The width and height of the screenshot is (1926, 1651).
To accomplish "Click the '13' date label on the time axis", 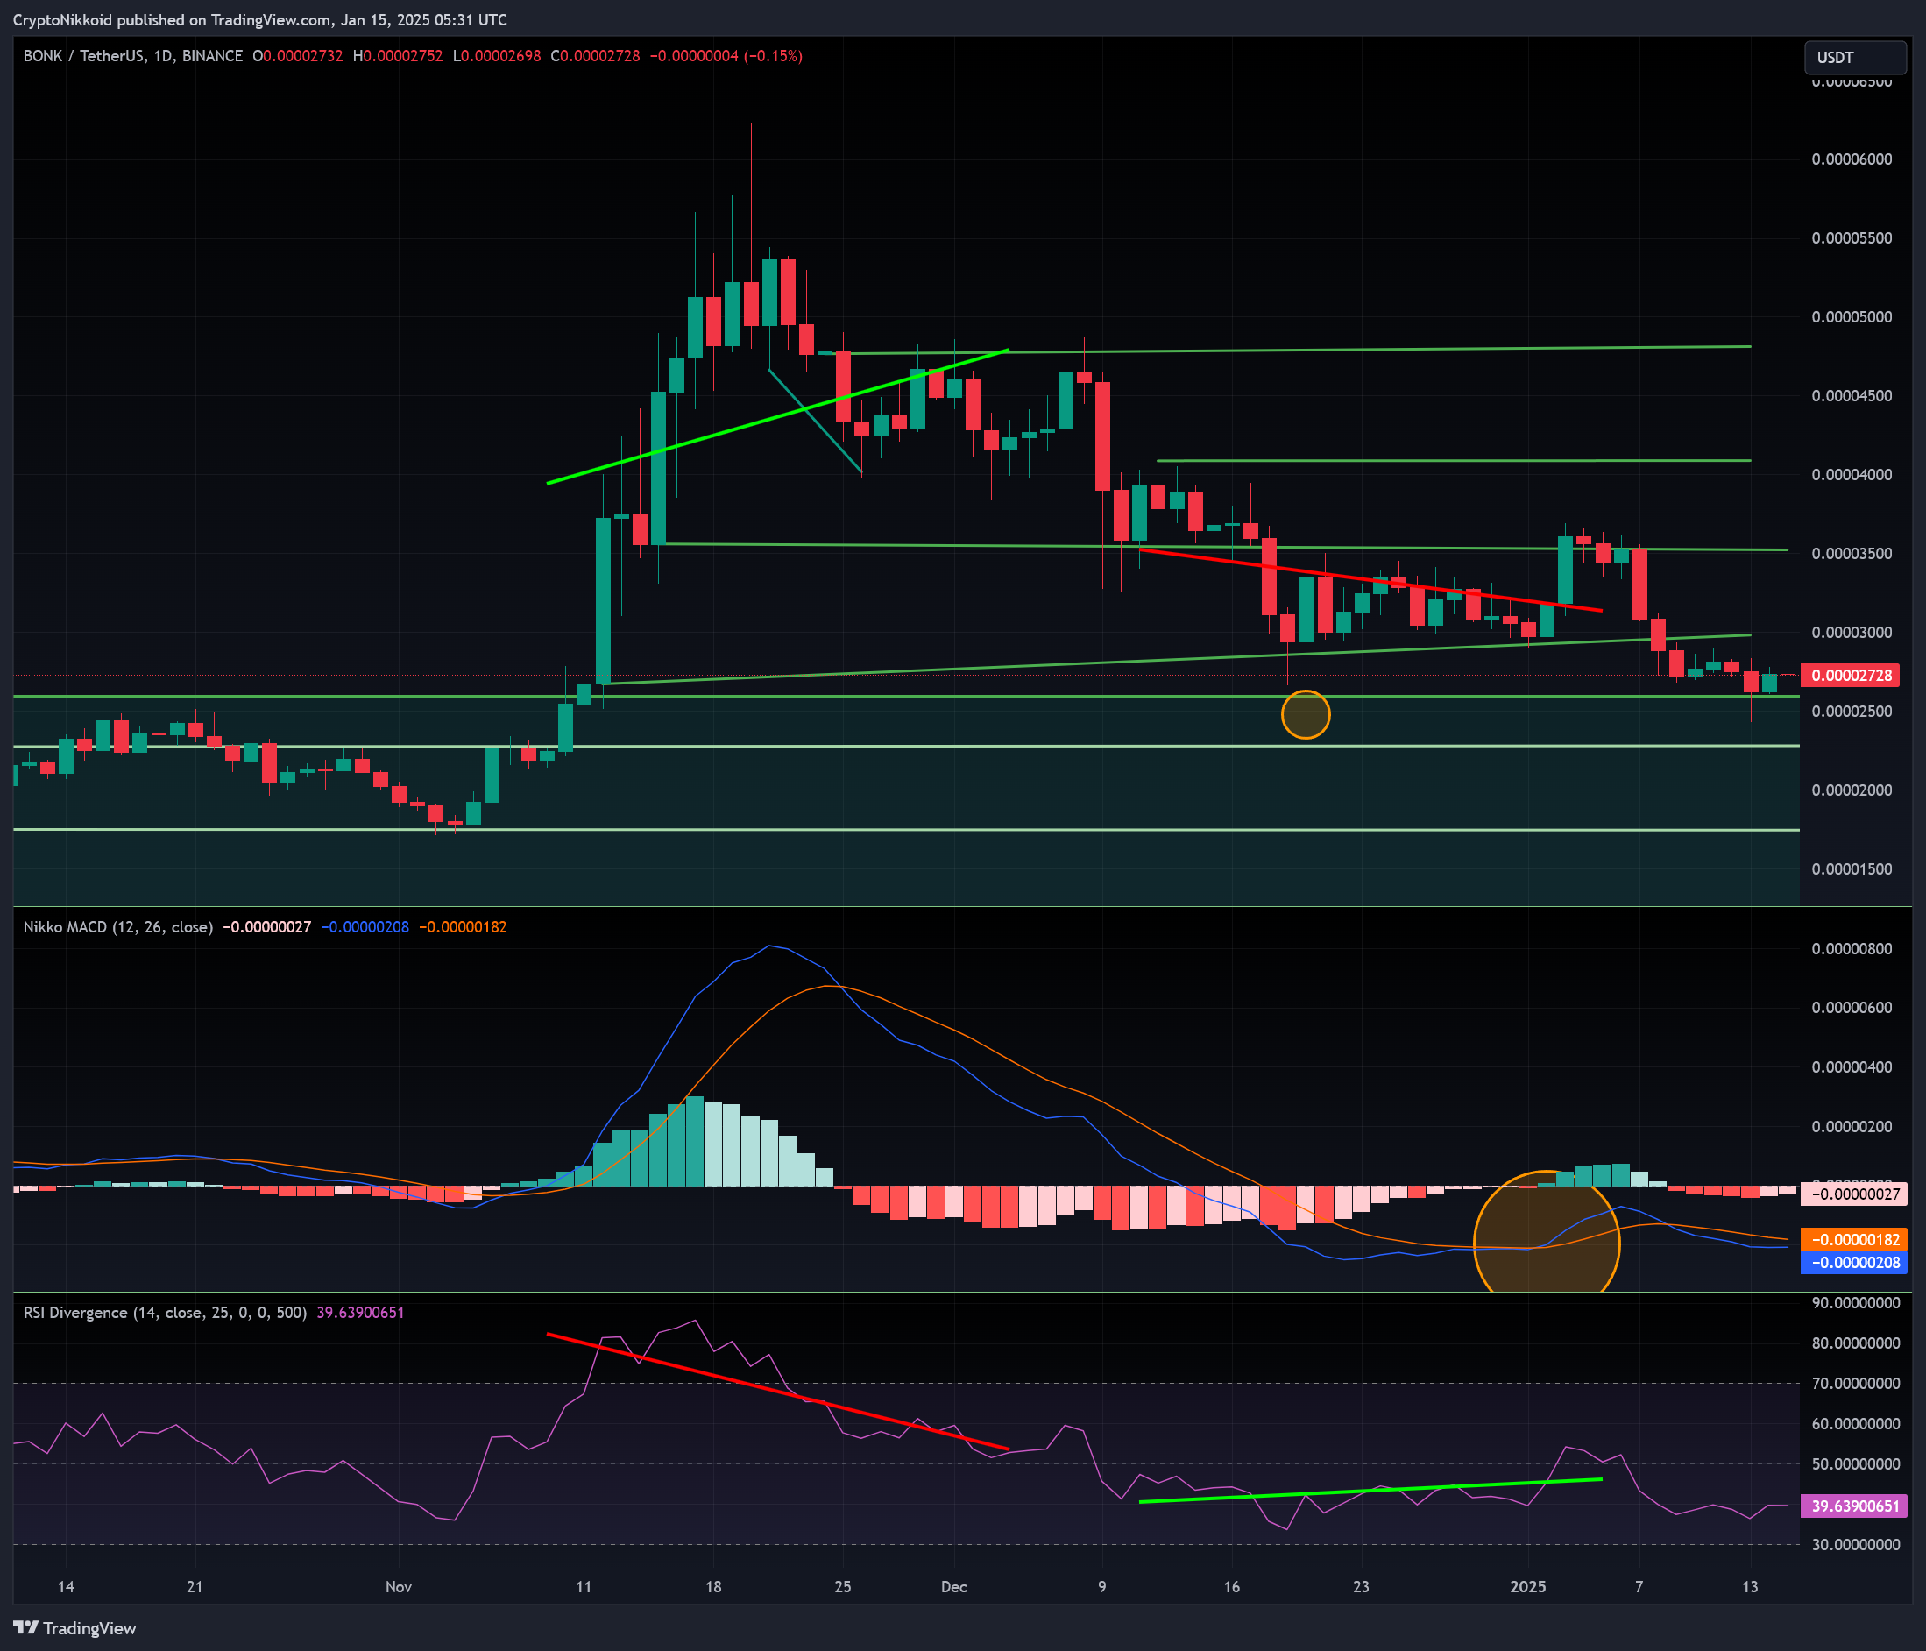I will [1749, 1587].
